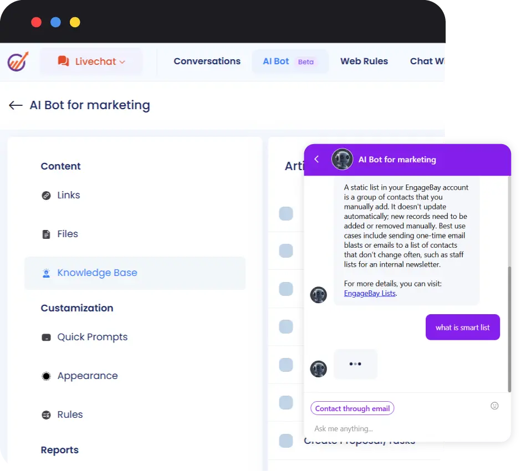Click the Files document icon

pyautogui.click(x=47, y=234)
